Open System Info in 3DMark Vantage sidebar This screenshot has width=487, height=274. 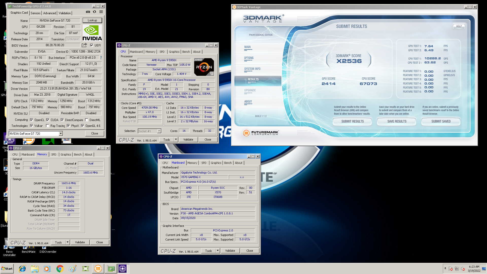[252, 69]
